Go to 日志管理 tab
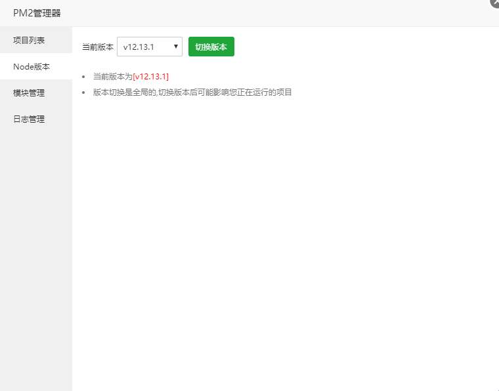This screenshot has height=391, width=499. 36,119
